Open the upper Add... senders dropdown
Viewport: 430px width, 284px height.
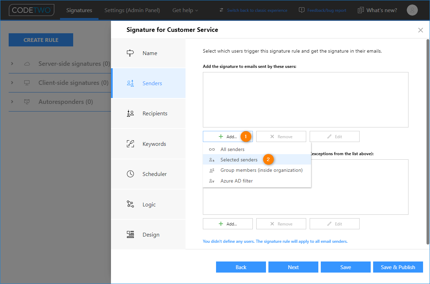pyautogui.click(x=228, y=136)
